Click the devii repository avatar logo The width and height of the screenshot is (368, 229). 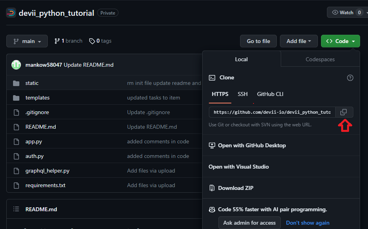tap(11, 12)
